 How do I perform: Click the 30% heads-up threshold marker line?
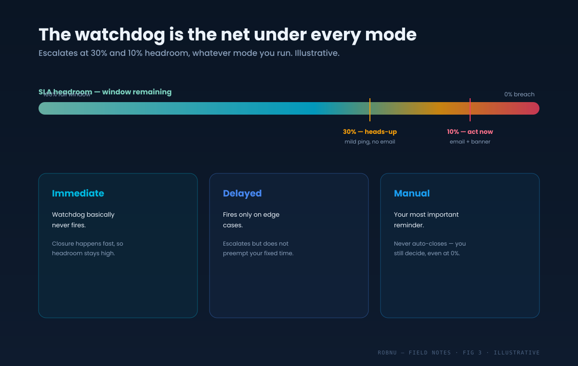(x=370, y=110)
